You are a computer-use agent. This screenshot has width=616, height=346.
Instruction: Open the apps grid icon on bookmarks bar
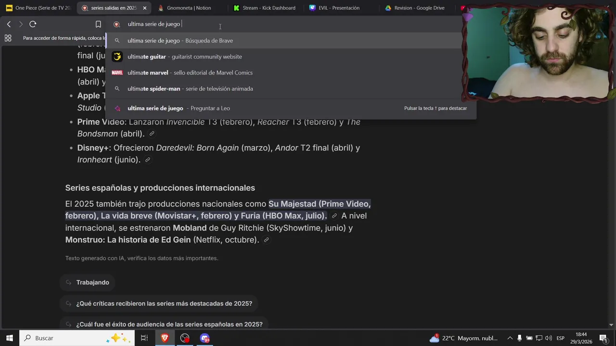pyautogui.click(x=8, y=38)
